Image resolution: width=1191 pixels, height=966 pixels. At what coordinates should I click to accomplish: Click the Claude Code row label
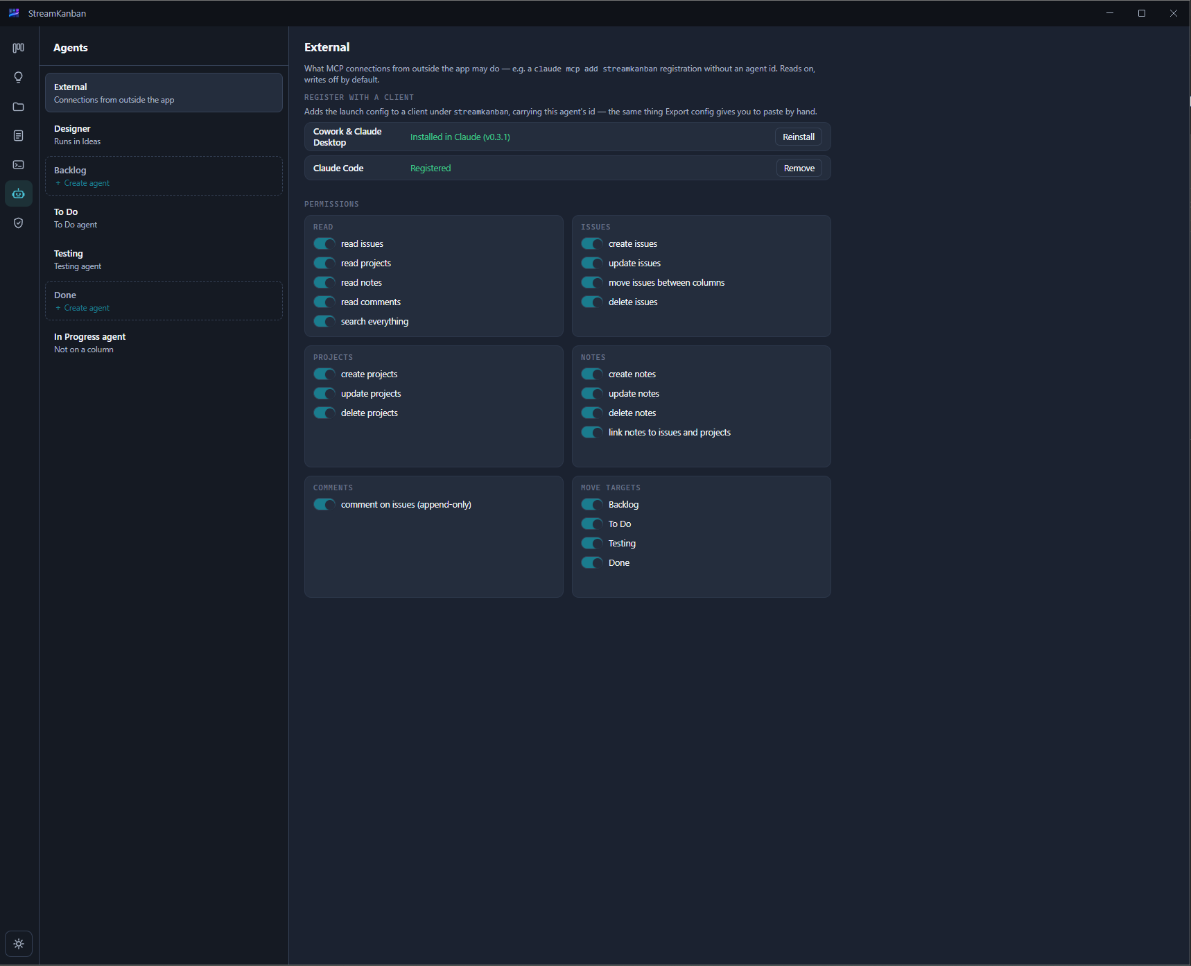coord(338,168)
